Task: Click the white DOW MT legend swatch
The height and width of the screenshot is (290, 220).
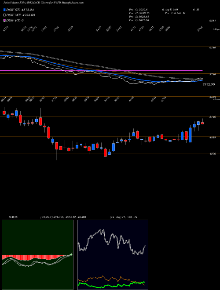Action: tap(5, 15)
